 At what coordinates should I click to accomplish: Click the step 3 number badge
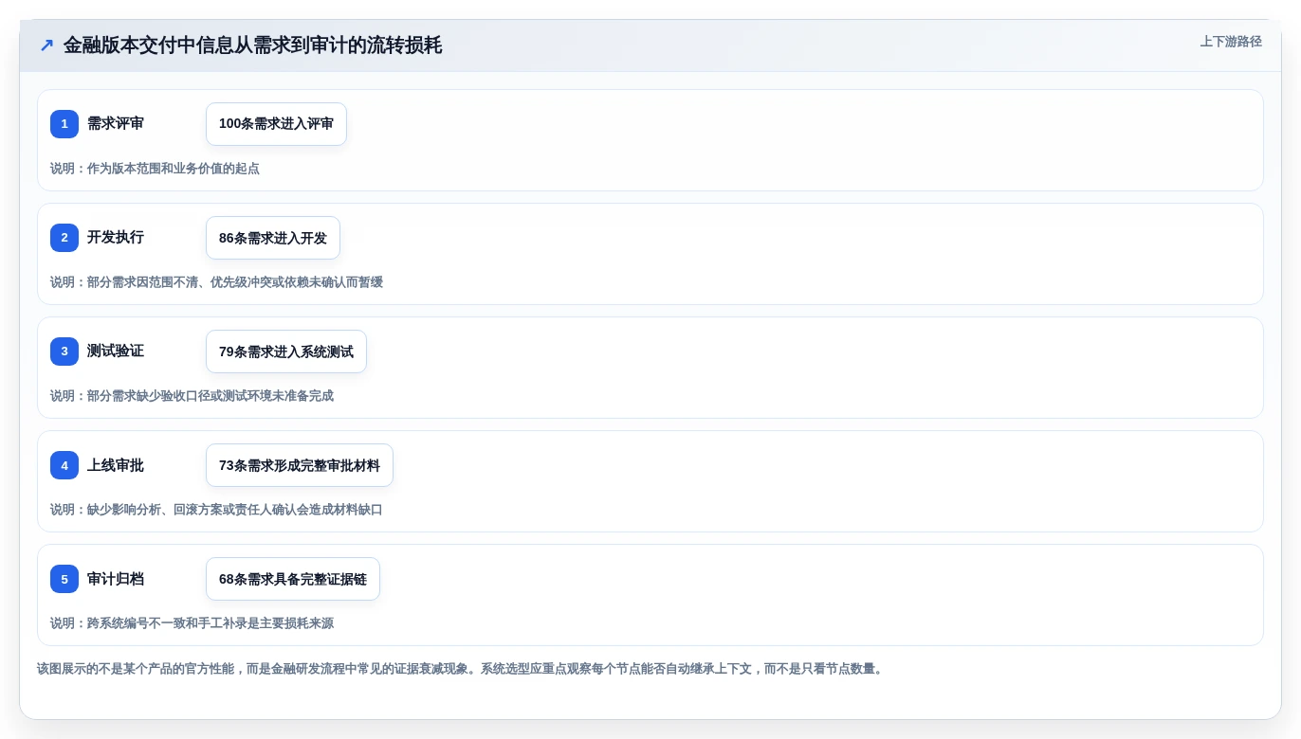(64, 351)
